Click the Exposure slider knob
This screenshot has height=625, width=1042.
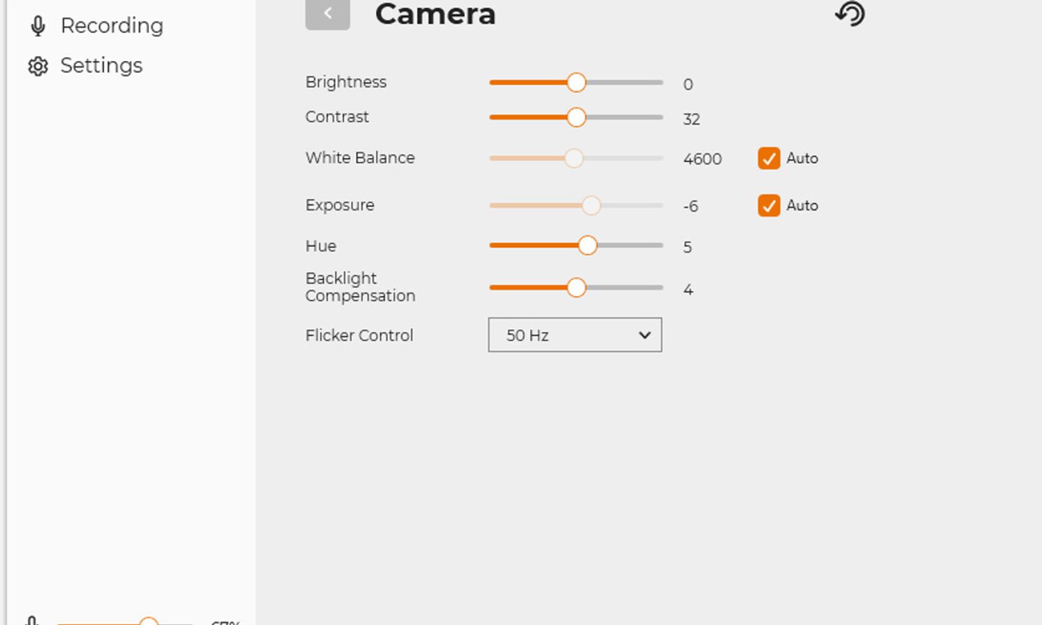(x=591, y=205)
